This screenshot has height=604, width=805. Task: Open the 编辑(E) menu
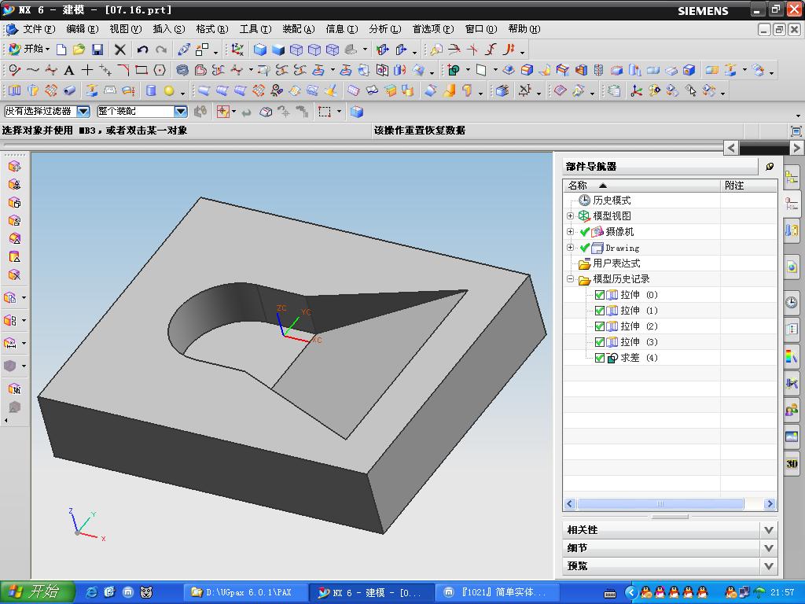point(82,29)
